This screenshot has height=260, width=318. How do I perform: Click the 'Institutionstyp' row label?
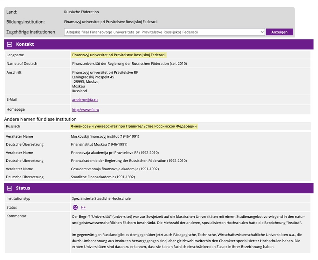[x=18, y=198]
